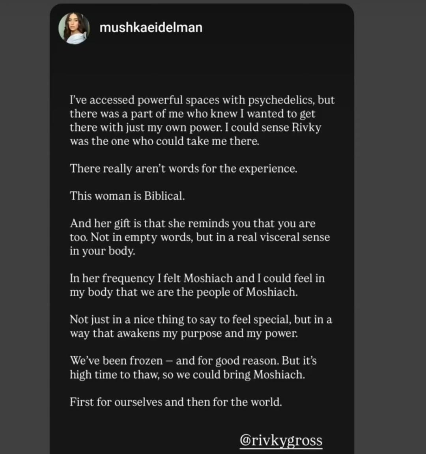Click the paragraph starting "And her gift"
The image size is (426, 454).
click(200, 237)
